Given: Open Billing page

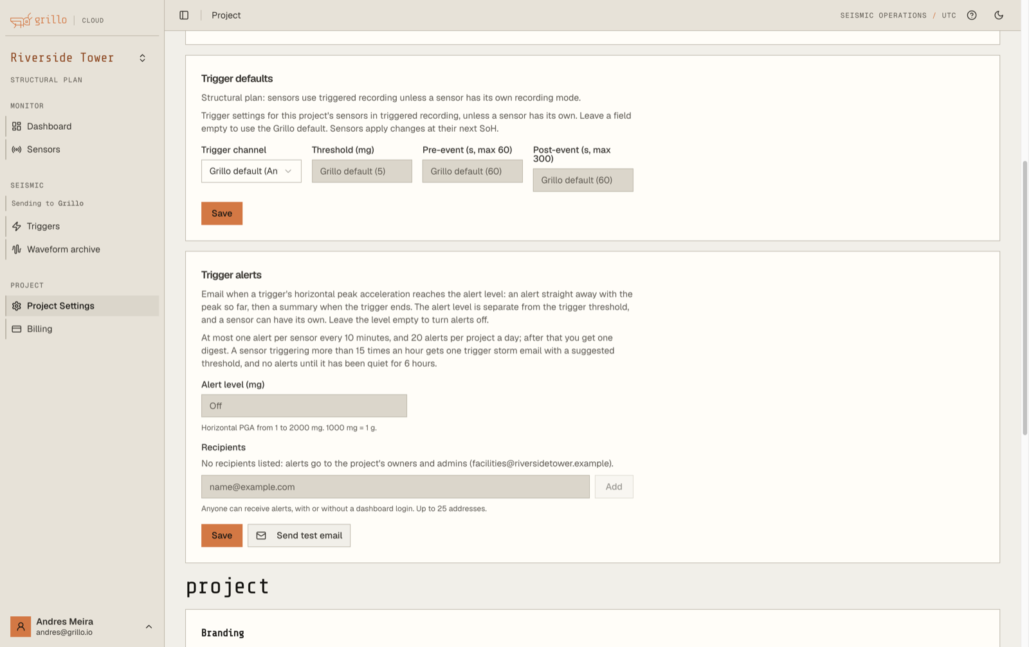Looking at the screenshot, I should pos(82,329).
